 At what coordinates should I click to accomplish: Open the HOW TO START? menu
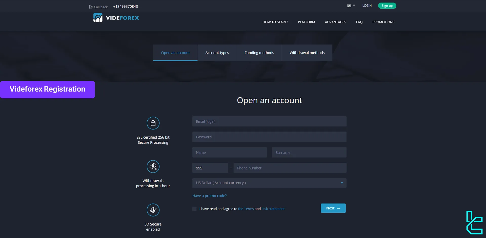click(275, 22)
